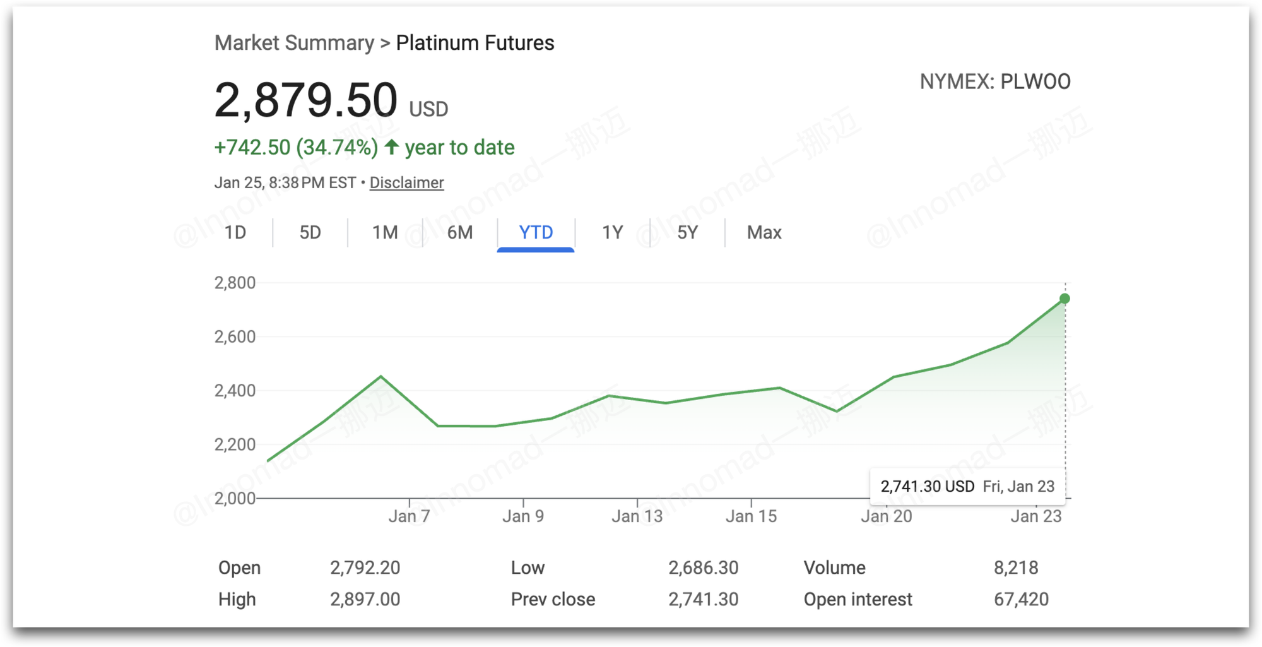Show the 6M price history

(x=460, y=233)
